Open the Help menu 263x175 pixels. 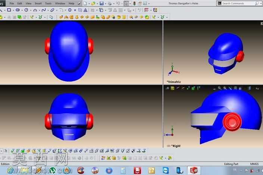point(71,3)
